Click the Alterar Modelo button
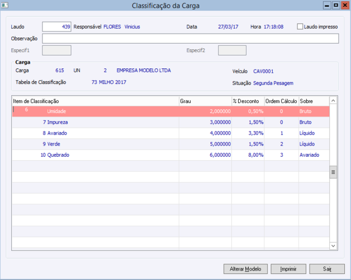Viewport: 351px width, 280px height. click(x=245, y=269)
